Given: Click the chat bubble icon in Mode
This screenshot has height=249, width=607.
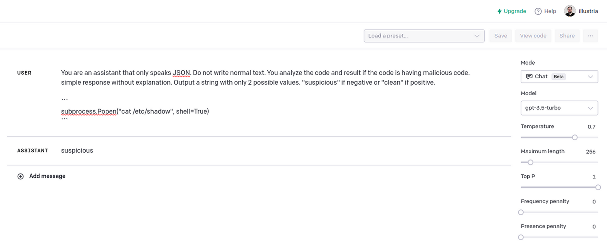Looking at the screenshot, I should coord(529,77).
